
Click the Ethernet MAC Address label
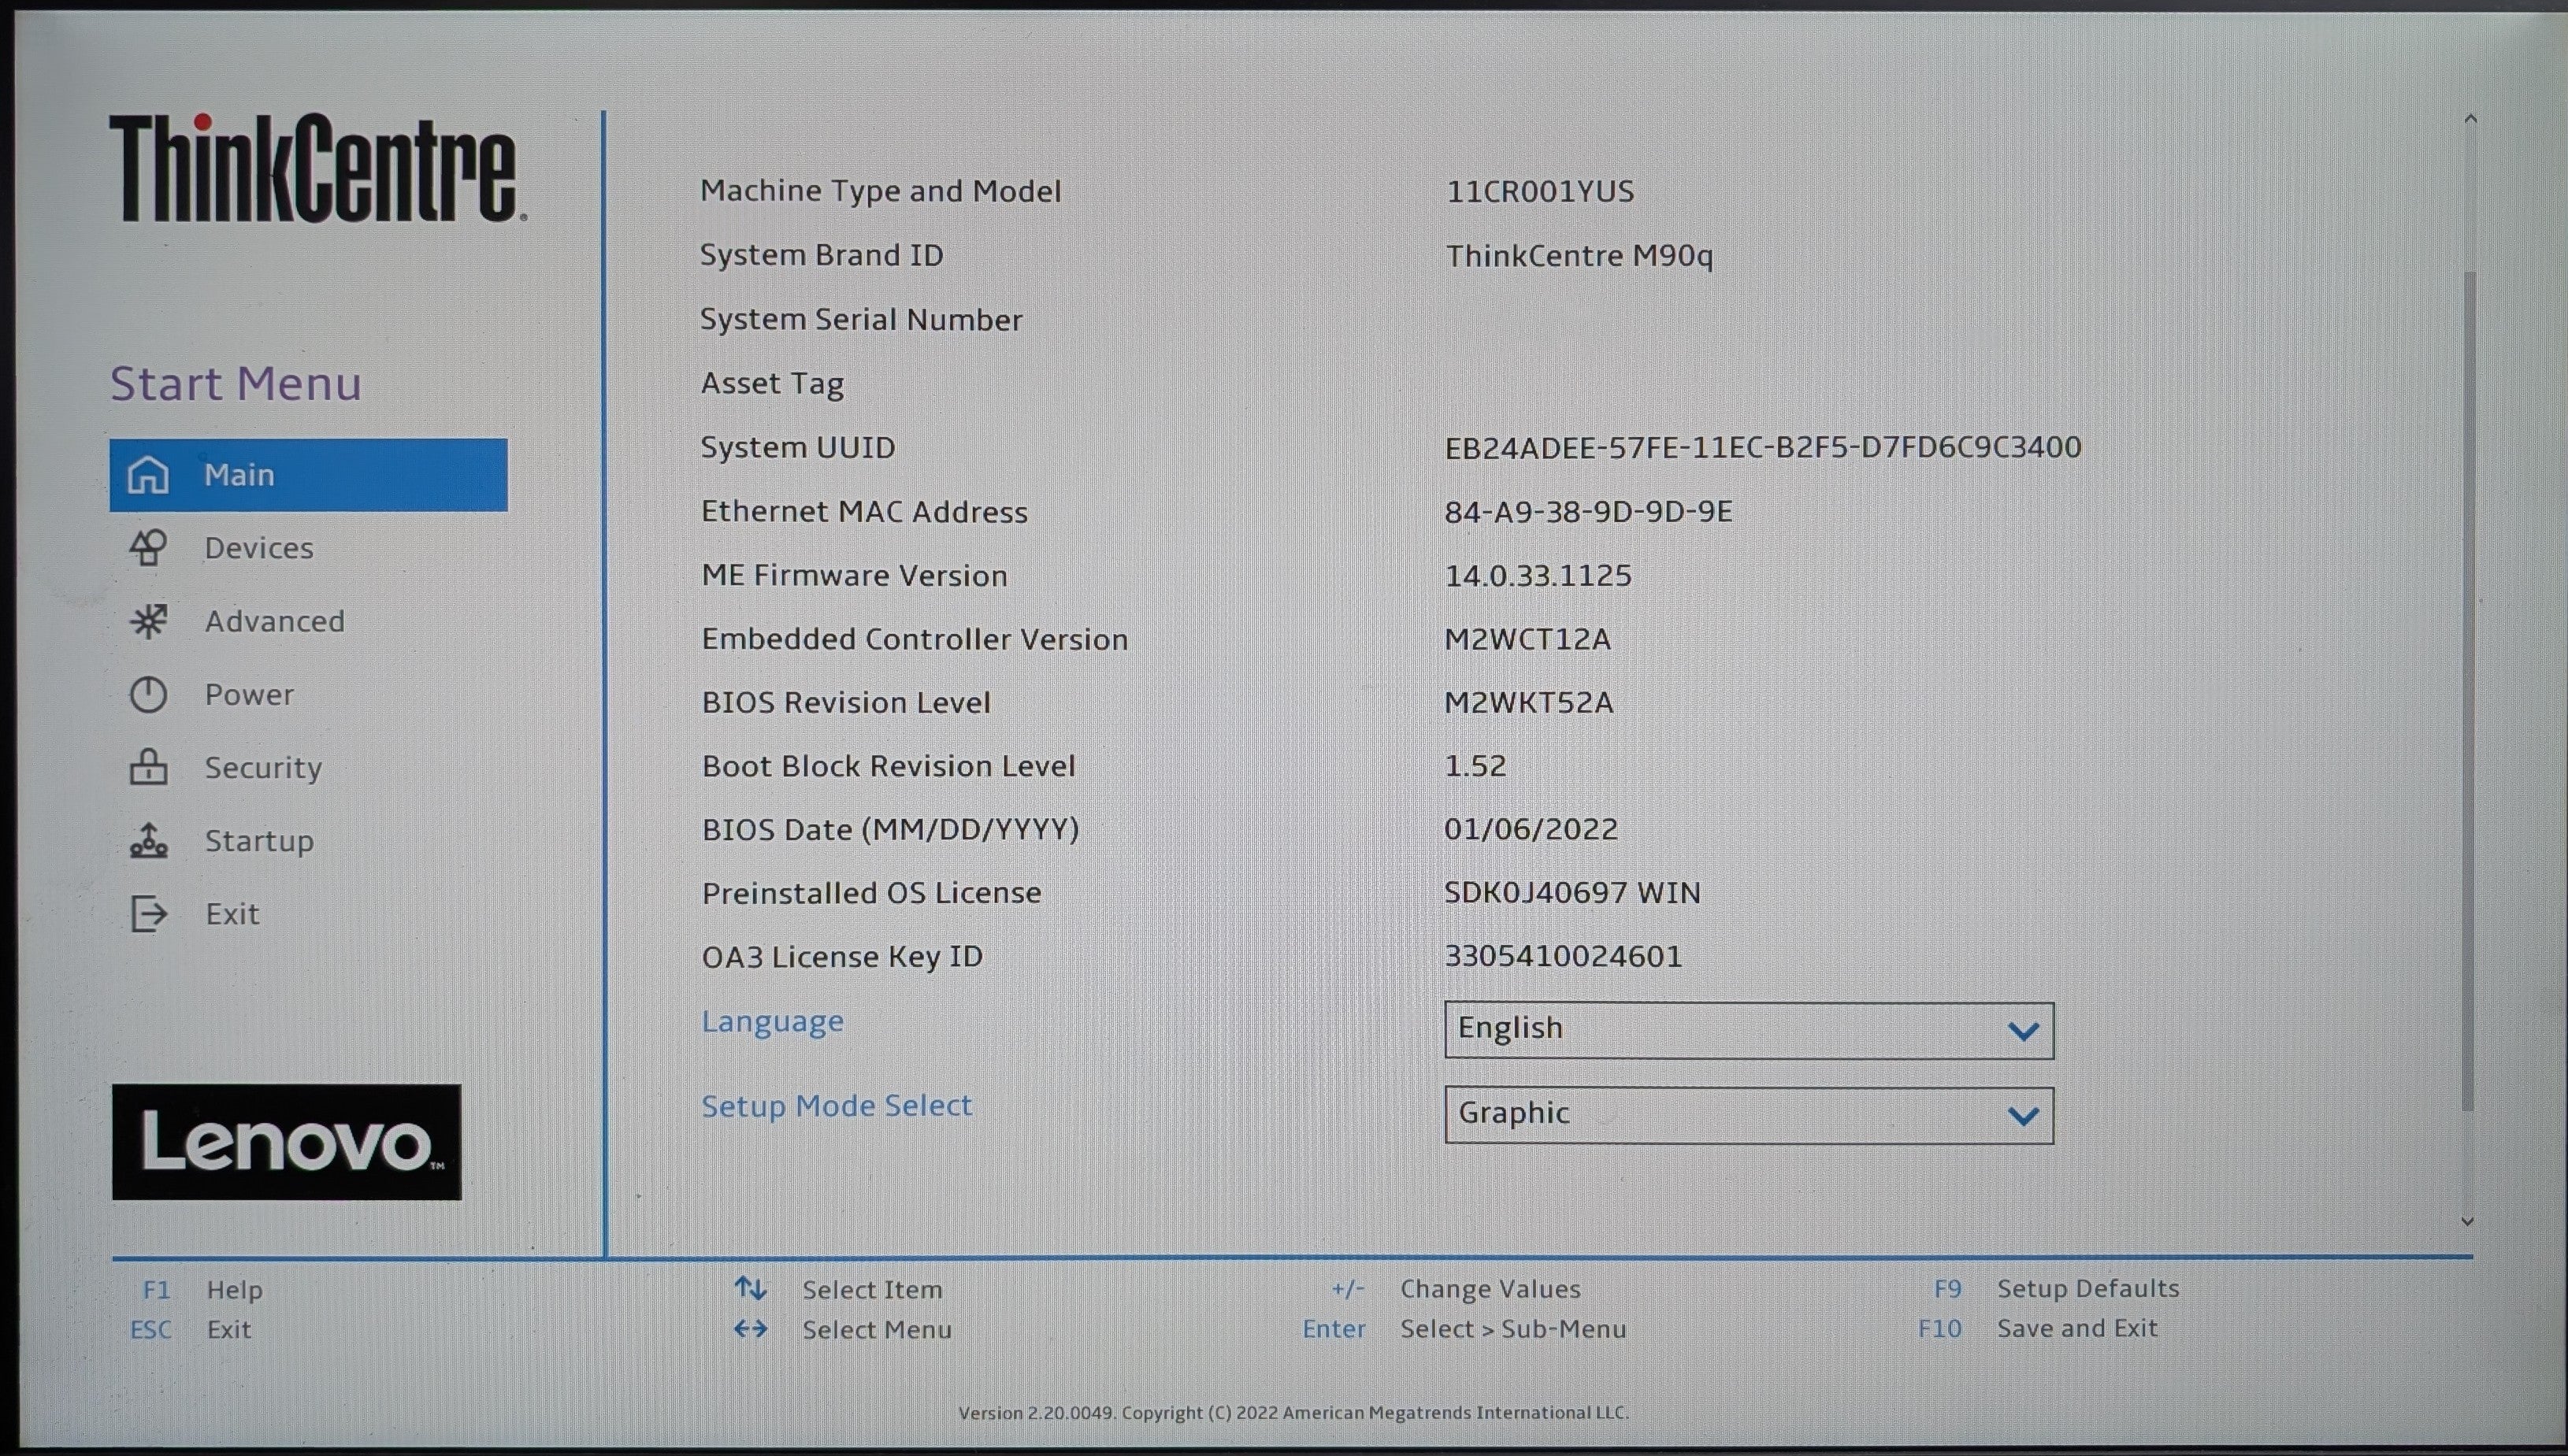coord(864,512)
